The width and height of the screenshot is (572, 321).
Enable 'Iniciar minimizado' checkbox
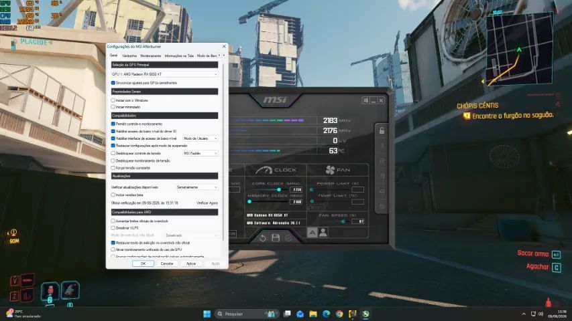click(113, 107)
